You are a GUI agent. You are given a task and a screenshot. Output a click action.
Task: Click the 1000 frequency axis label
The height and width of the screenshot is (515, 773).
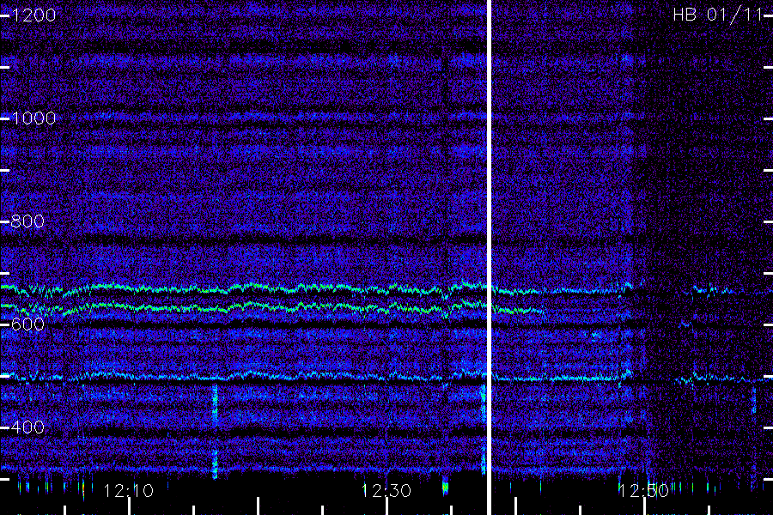tap(33, 118)
